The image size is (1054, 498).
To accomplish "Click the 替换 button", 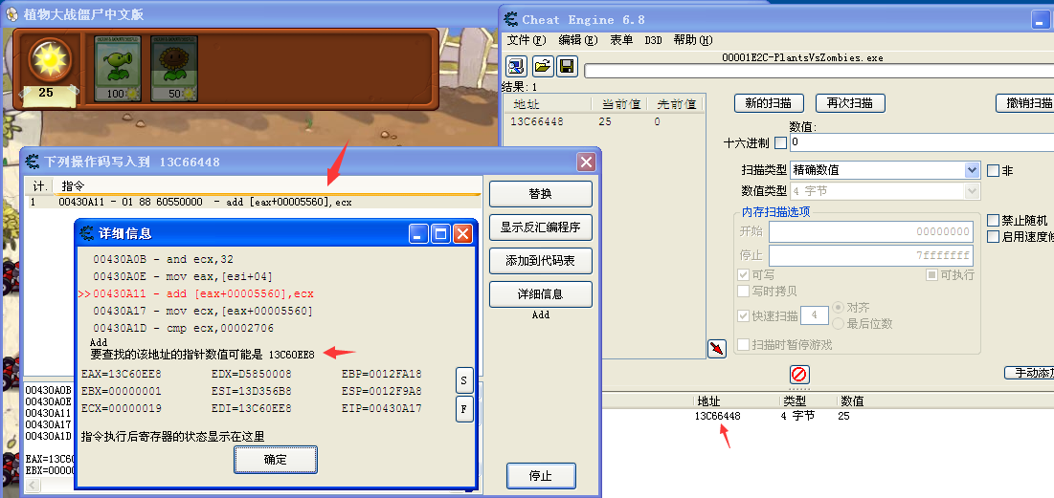I will (541, 194).
